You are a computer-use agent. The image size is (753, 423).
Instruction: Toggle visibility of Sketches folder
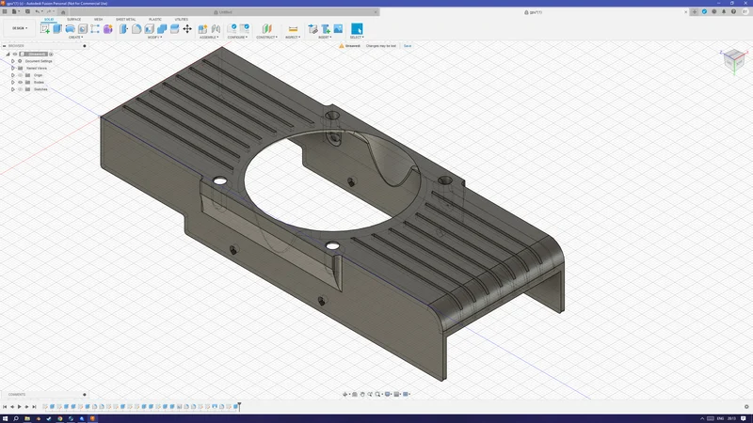click(x=20, y=89)
